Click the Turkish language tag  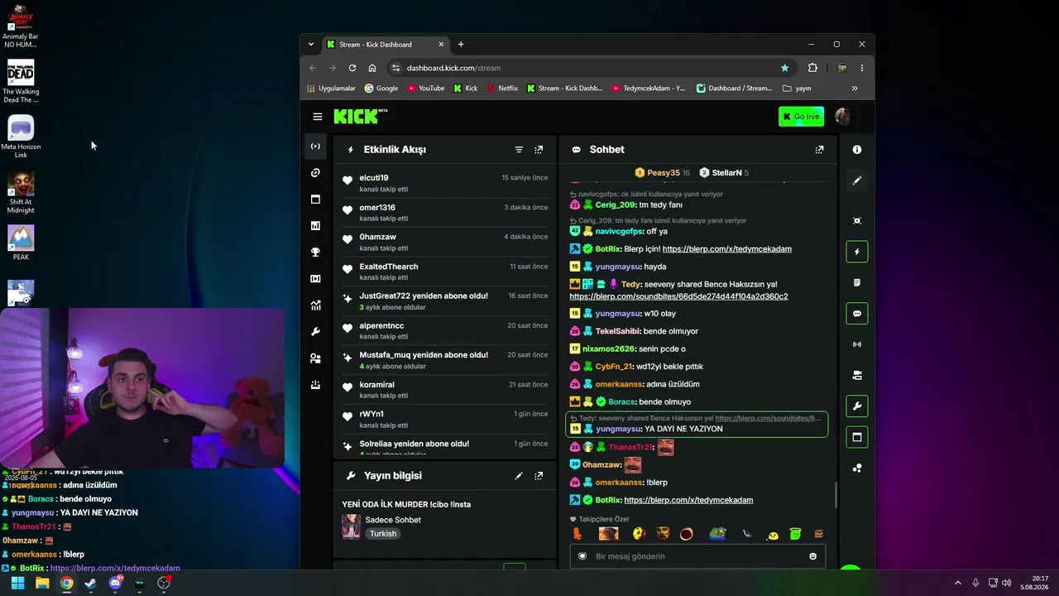click(383, 534)
